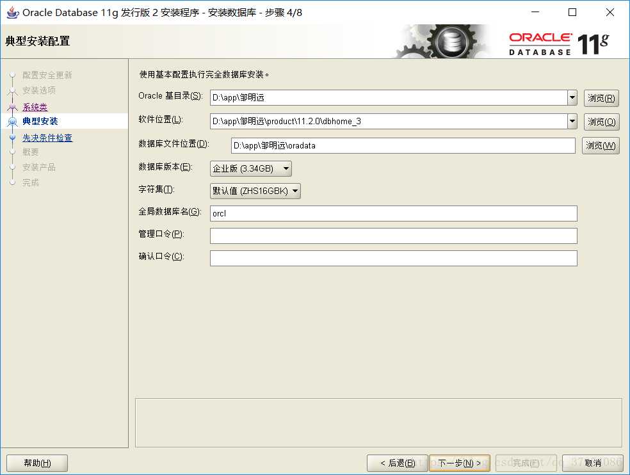
Task: Open the Oracle 基目录 dropdown arrow
Action: point(572,98)
